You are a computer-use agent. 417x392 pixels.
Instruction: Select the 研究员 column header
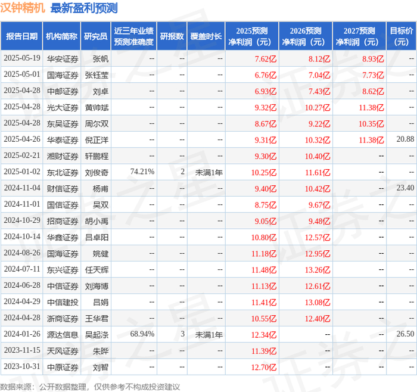click(96, 36)
